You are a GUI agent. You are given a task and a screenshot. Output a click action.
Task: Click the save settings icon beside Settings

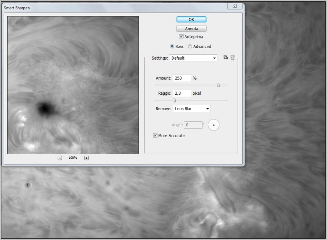tap(225, 58)
